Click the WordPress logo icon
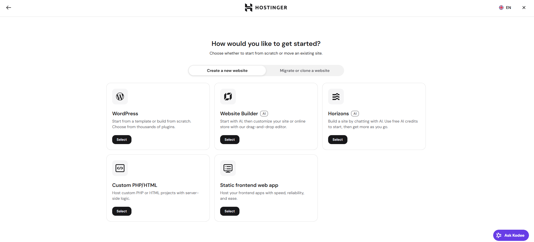Viewport: 534px width, 242px height. [120, 97]
